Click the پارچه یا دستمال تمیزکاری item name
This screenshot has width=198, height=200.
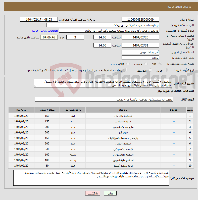[x=123, y=138]
